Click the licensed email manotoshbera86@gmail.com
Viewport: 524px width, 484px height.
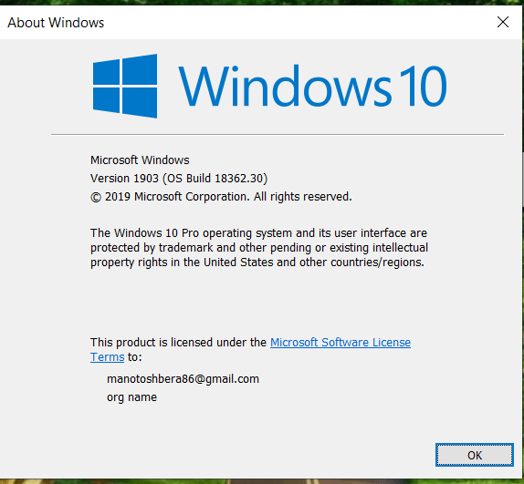(183, 379)
